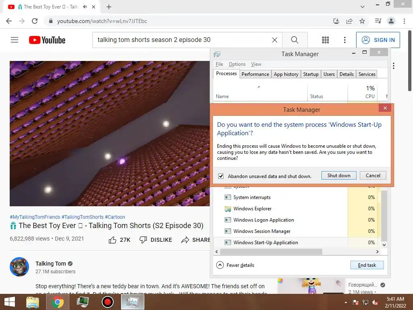Click Cancel in the dialog
Image resolution: width=413 pixels, height=310 pixels.
373,176
